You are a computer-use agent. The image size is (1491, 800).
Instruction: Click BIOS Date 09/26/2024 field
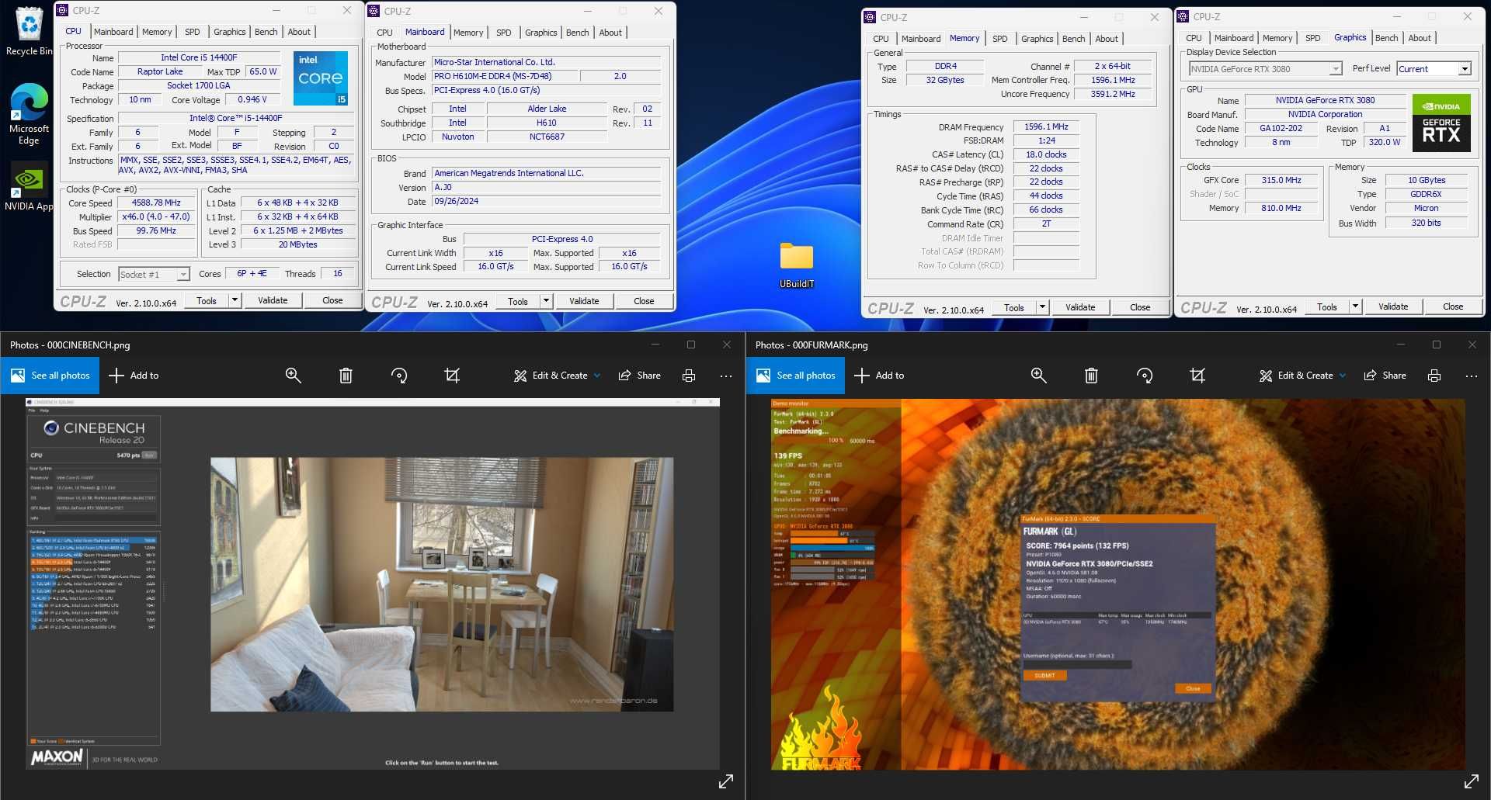tap(546, 202)
